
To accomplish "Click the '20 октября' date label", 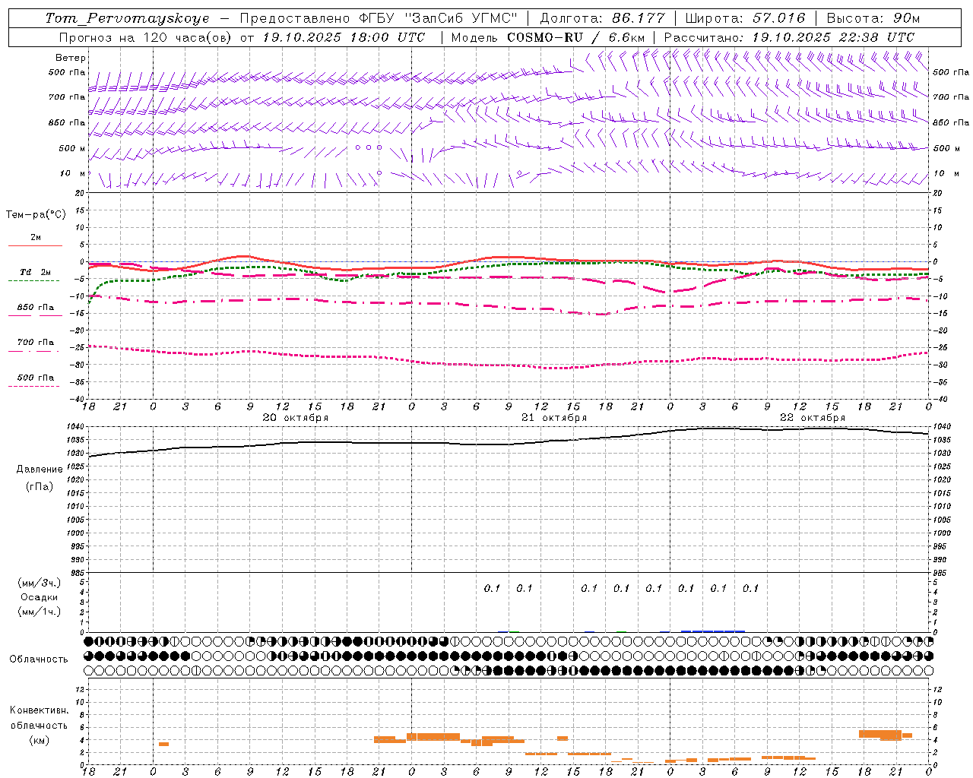I will pyautogui.click(x=296, y=418).
